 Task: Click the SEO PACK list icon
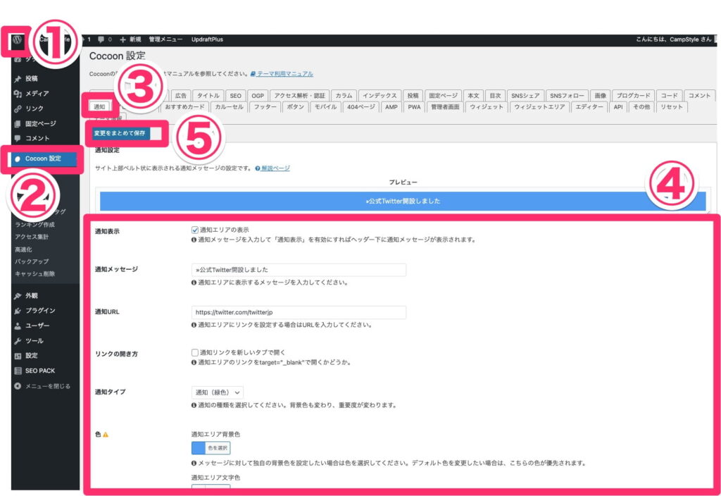[18, 371]
